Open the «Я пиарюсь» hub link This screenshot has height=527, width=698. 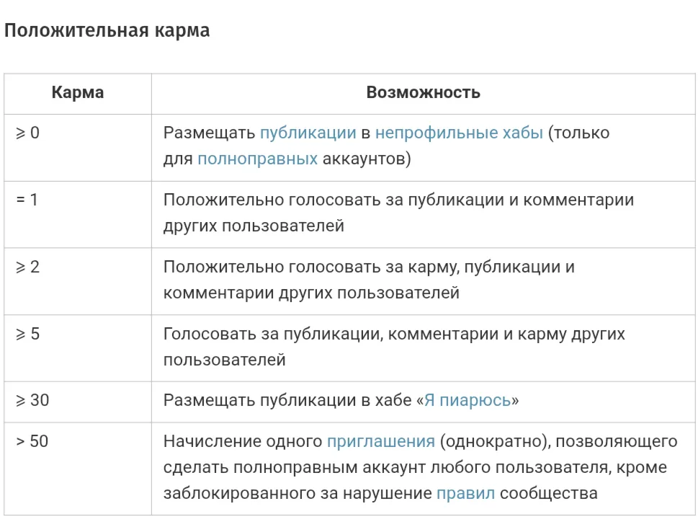[467, 400]
